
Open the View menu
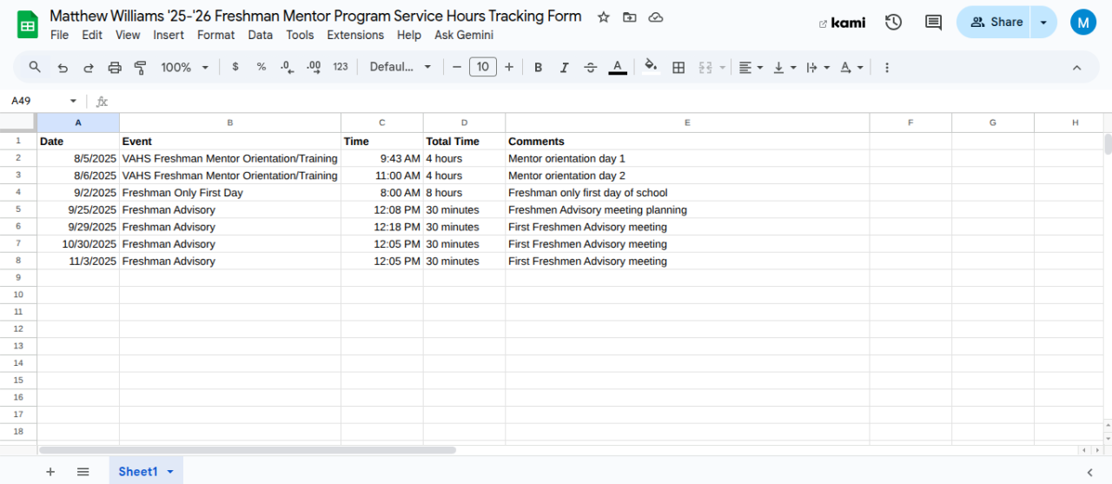click(x=128, y=35)
